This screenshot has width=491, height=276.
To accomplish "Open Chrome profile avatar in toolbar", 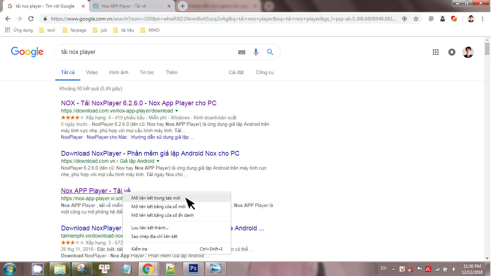I will pyautogui.click(x=471, y=19).
